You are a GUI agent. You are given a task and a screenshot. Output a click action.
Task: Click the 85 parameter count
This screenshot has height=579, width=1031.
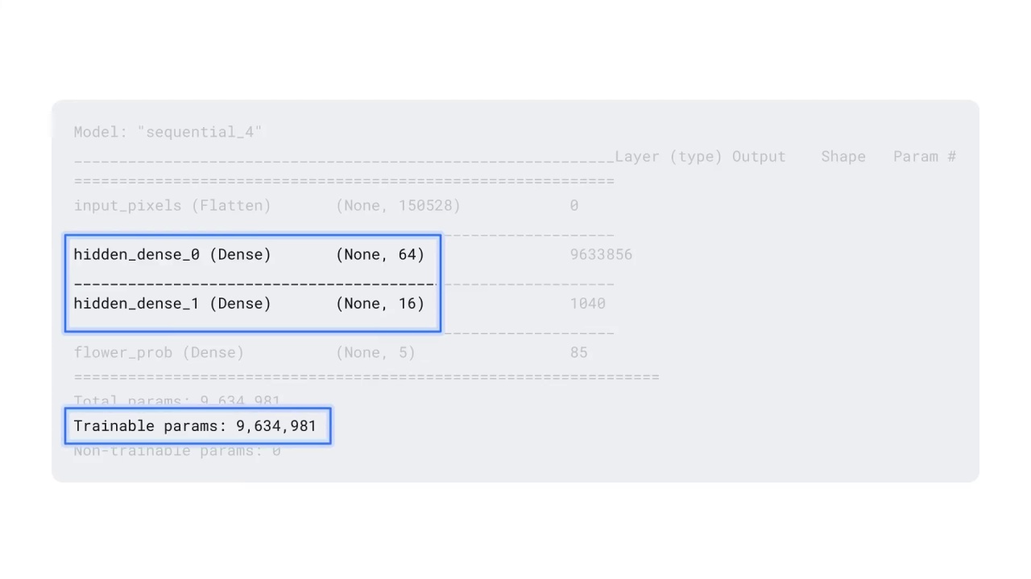coord(578,353)
